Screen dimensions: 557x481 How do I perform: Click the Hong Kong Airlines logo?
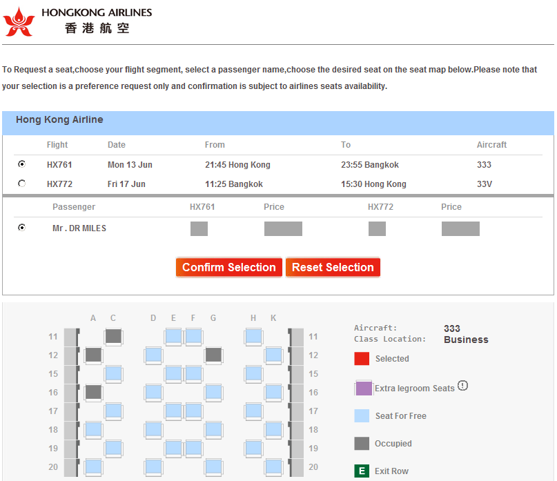point(19,21)
